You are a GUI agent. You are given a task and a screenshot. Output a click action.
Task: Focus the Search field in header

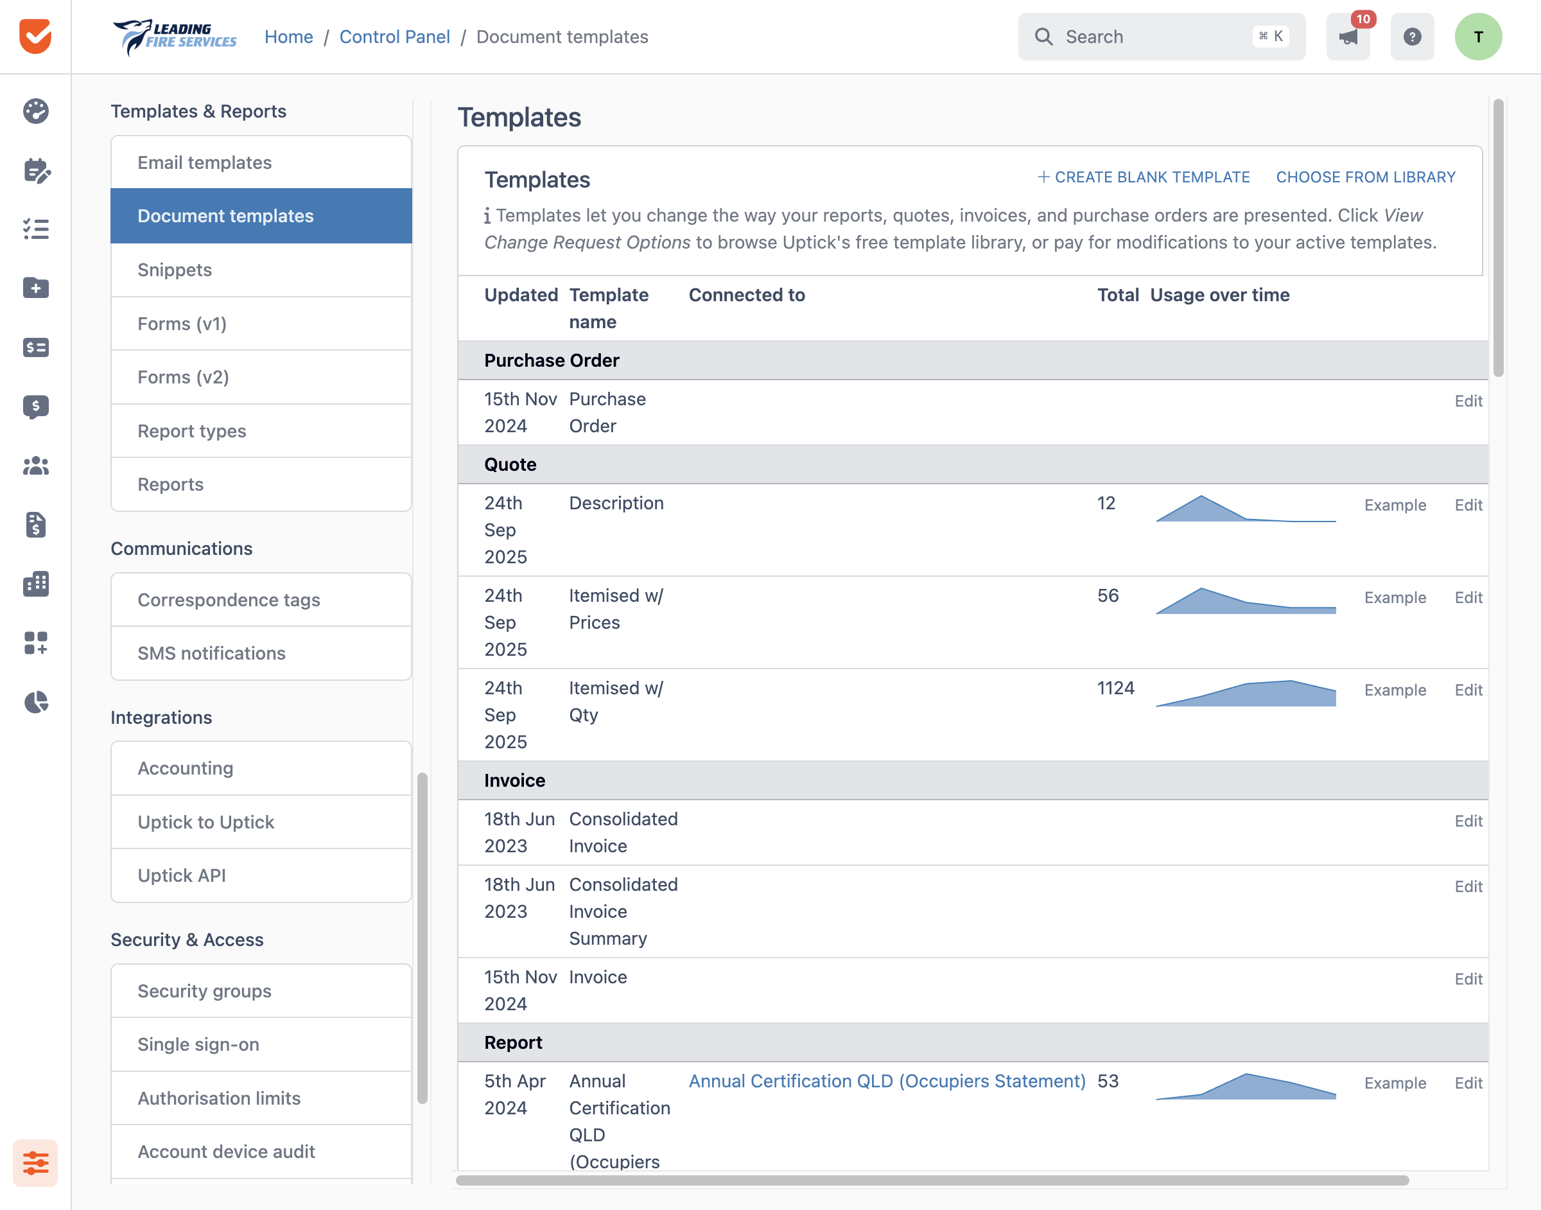pyautogui.click(x=1162, y=36)
